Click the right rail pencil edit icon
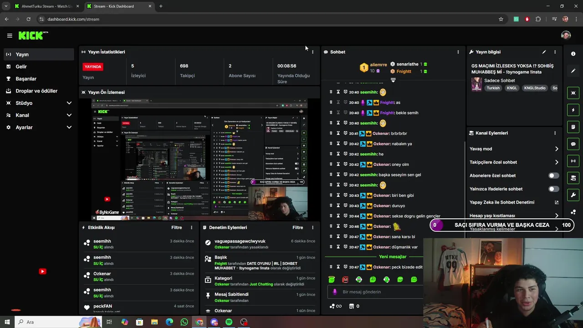The height and width of the screenshot is (328, 583). tap(573, 71)
